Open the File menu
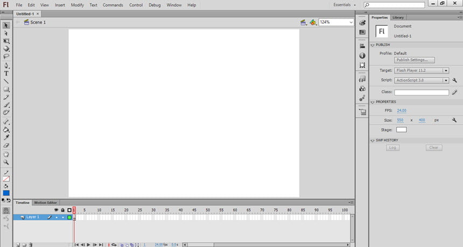The width and height of the screenshot is (463, 247). (x=19, y=5)
